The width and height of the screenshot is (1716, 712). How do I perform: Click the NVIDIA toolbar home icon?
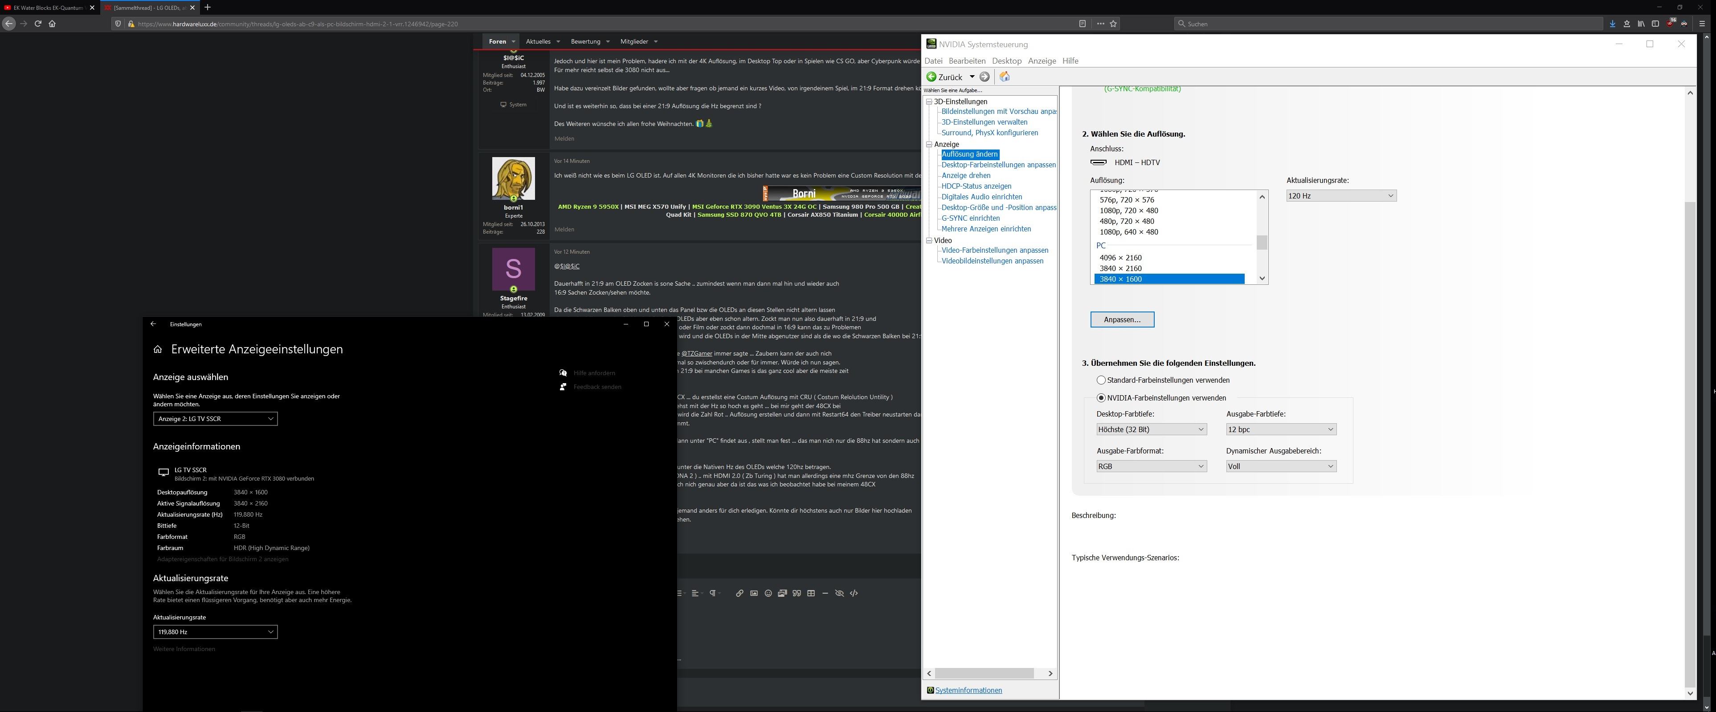pos(1005,77)
